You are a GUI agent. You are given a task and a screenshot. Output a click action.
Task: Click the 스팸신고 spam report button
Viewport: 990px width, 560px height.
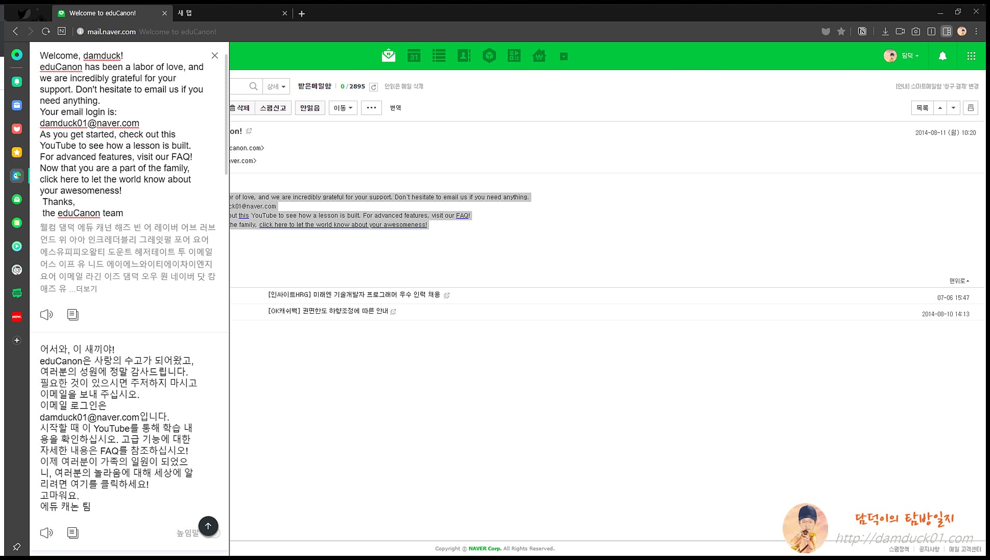point(273,108)
